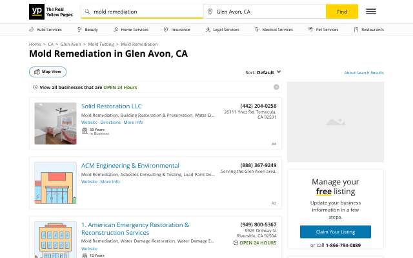Image resolution: width=413 pixels, height=258 pixels.
Task: Click the Insurance category icon
Action: pyautogui.click(x=166, y=30)
